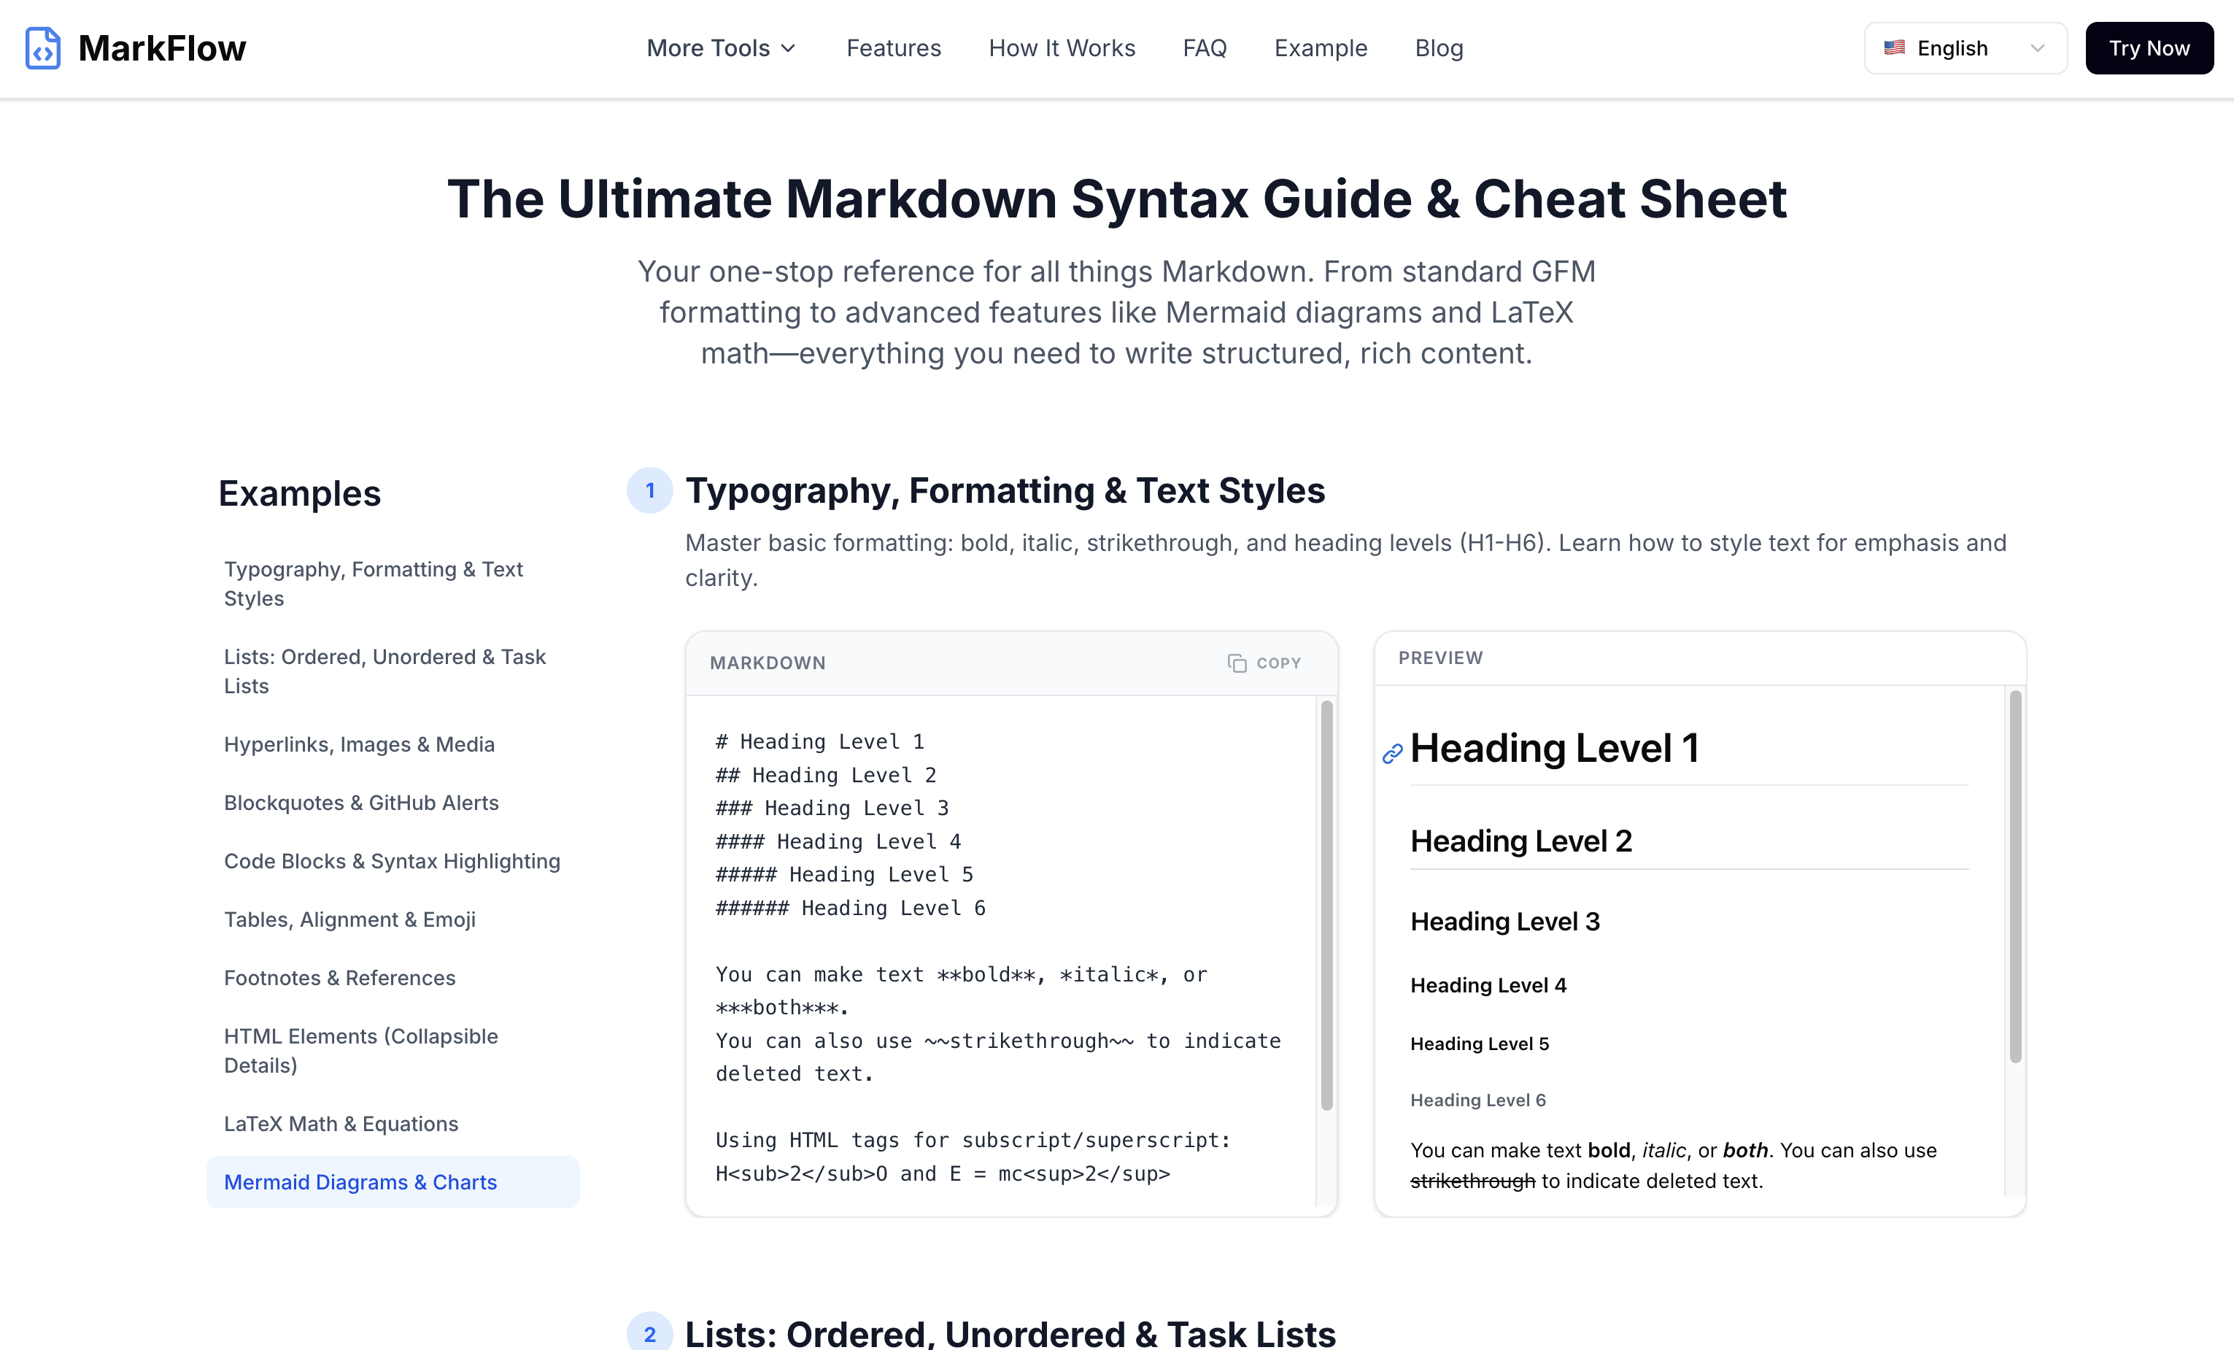Select Code Blocks & Syntax Highlighting item
The image size is (2234, 1350).
392,860
